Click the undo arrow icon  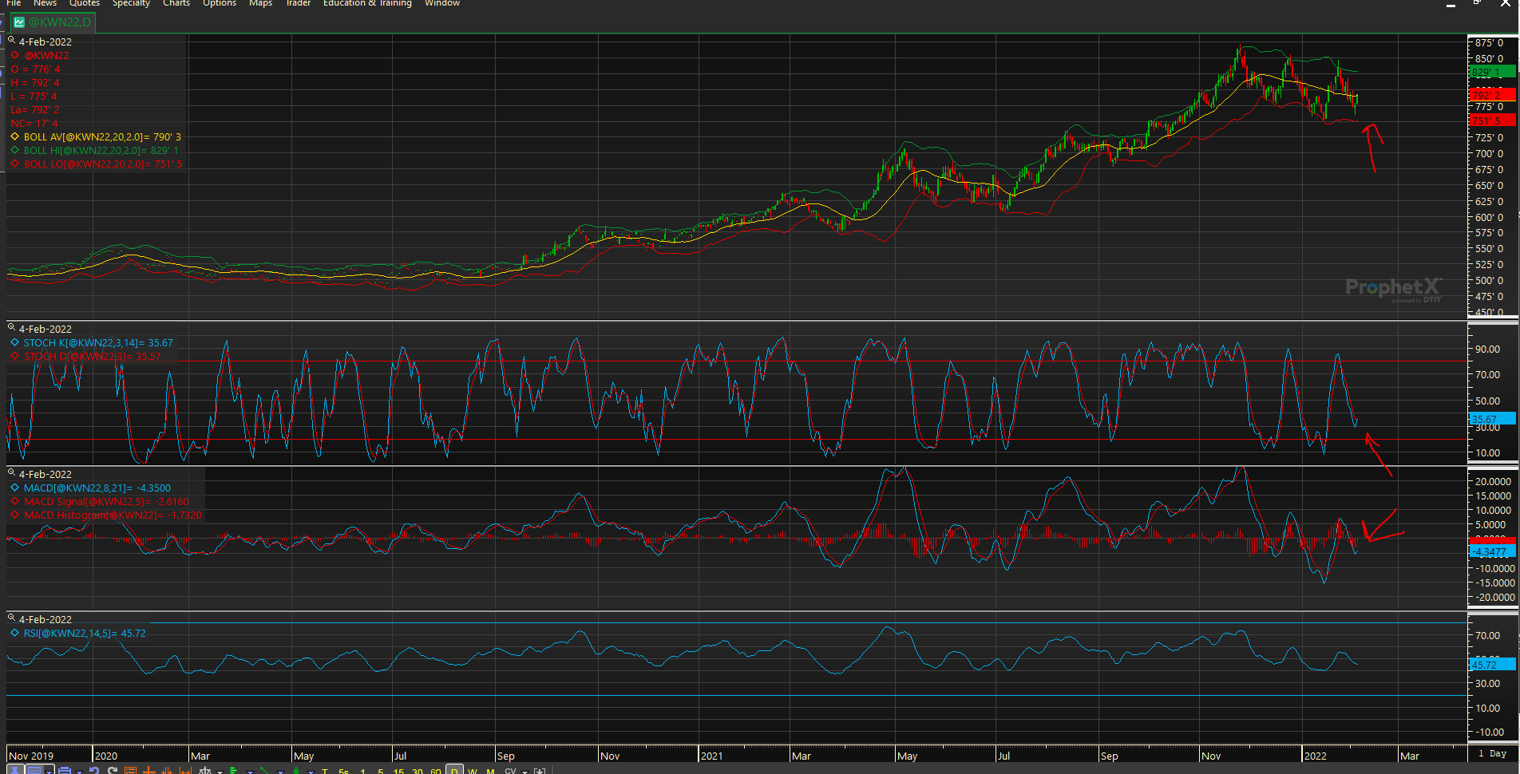point(94,770)
